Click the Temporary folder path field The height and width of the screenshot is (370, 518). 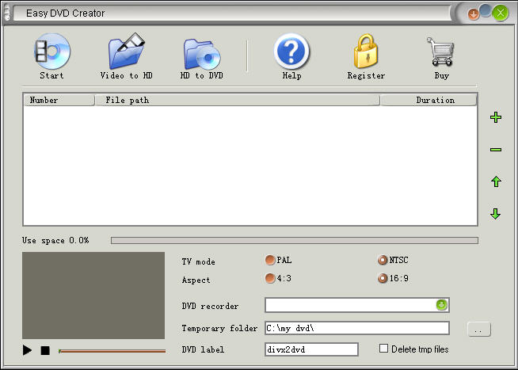pos(357,328)
